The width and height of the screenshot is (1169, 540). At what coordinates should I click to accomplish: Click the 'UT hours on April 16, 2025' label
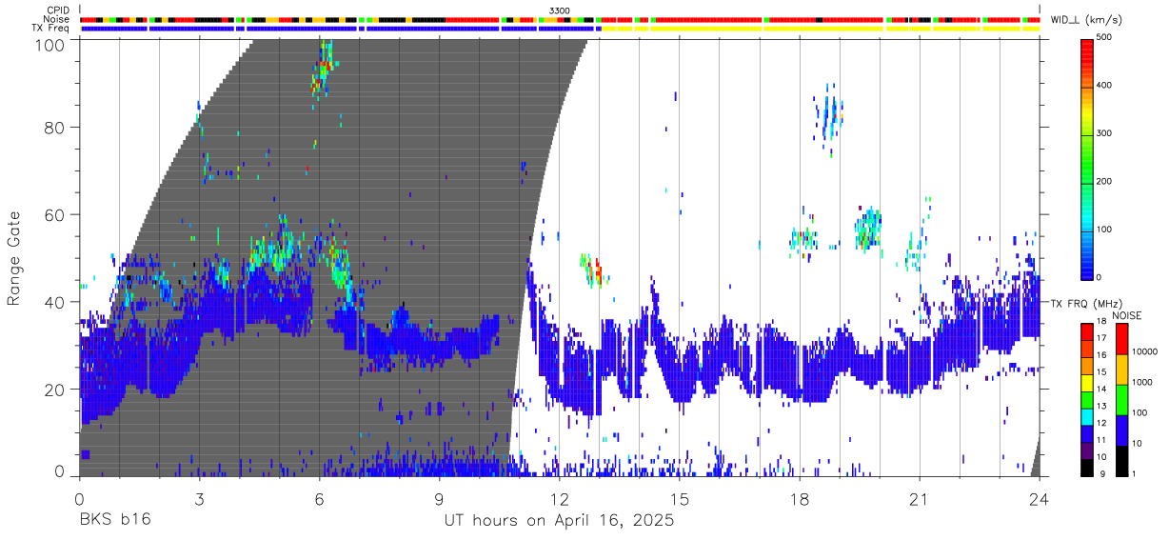tap(559, 521)
